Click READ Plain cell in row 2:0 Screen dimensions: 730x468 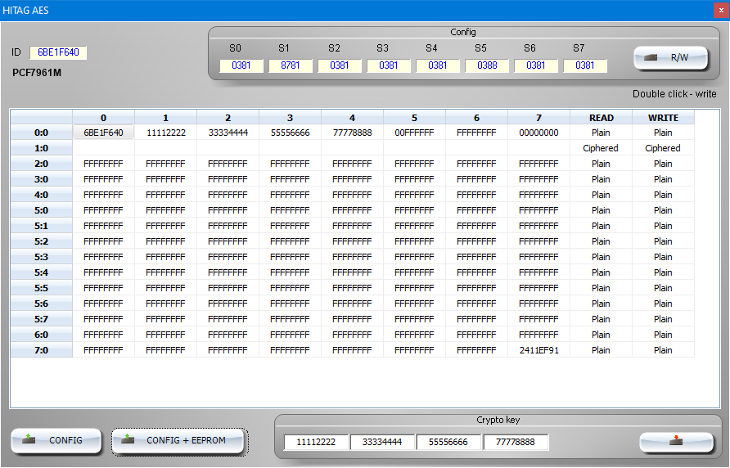click(x=601, y=164)
